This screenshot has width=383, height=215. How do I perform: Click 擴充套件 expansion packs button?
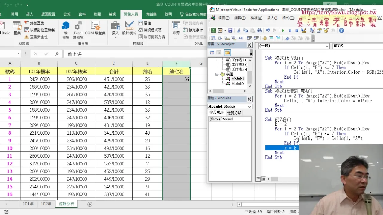coord(193,30)
